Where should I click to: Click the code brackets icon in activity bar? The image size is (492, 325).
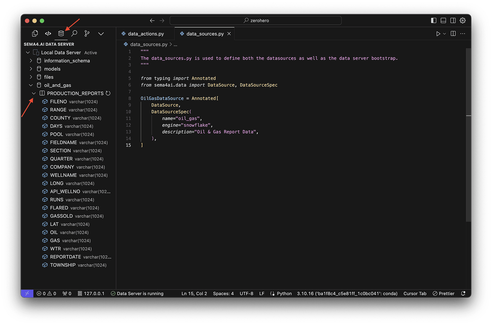coord(48,34)
